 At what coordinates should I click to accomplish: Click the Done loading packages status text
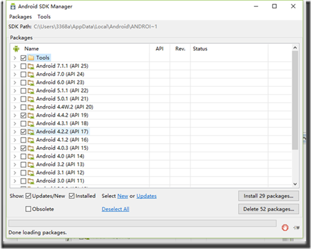pyautogui.click(x=37, y=232)
